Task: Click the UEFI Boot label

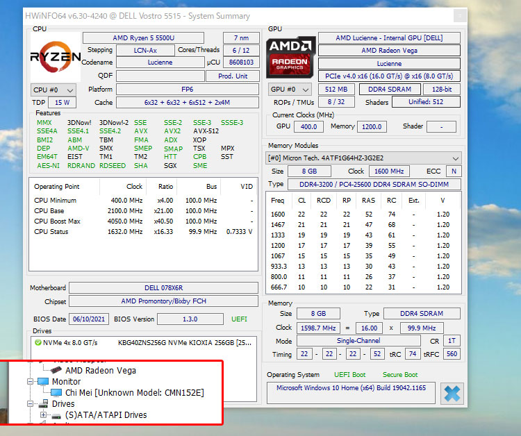Action: 350,375
